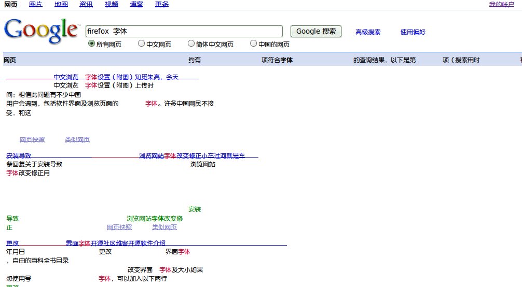Click snippet text 想使用号
Image resolution: width=522 pixels, height=287 pixels.
pos(19,279)
